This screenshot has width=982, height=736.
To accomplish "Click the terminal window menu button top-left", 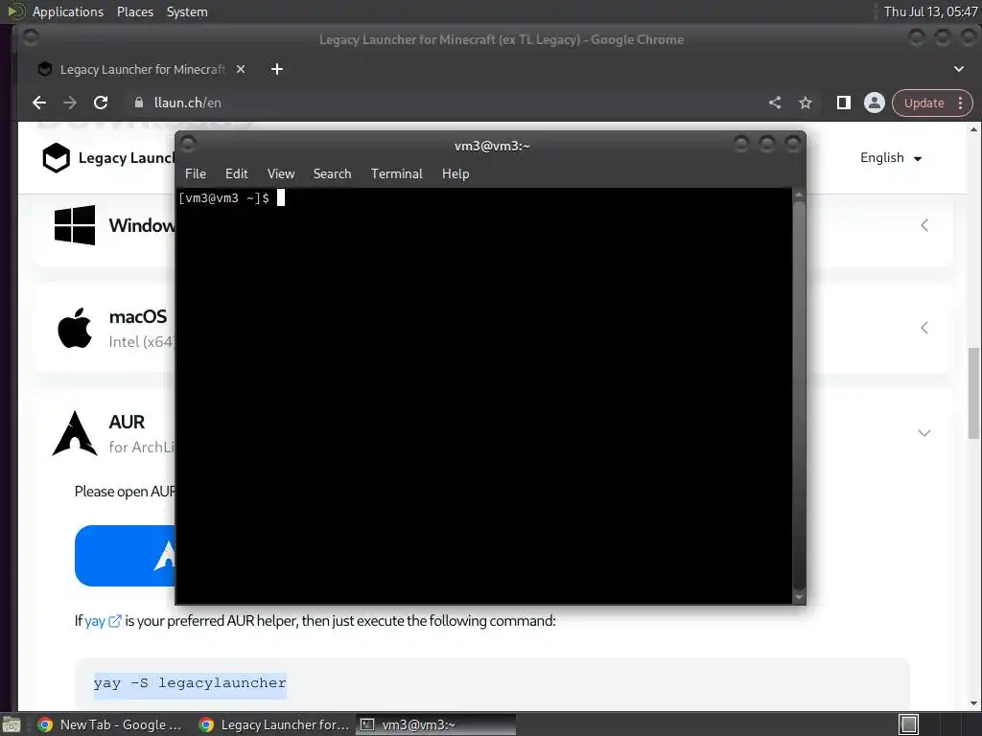I will [188, 144].
